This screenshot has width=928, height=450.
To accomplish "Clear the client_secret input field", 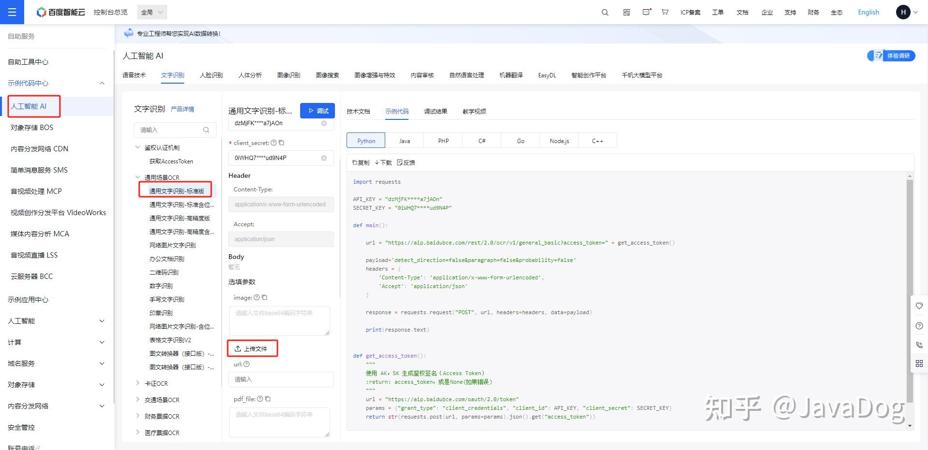I will (323, 158).
